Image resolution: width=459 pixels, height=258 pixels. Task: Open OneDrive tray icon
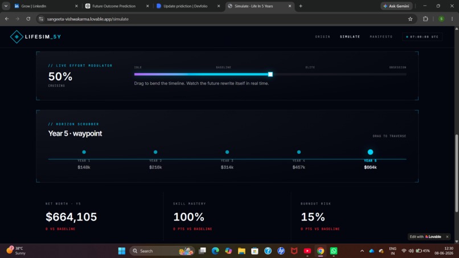[x=371, y=251]
